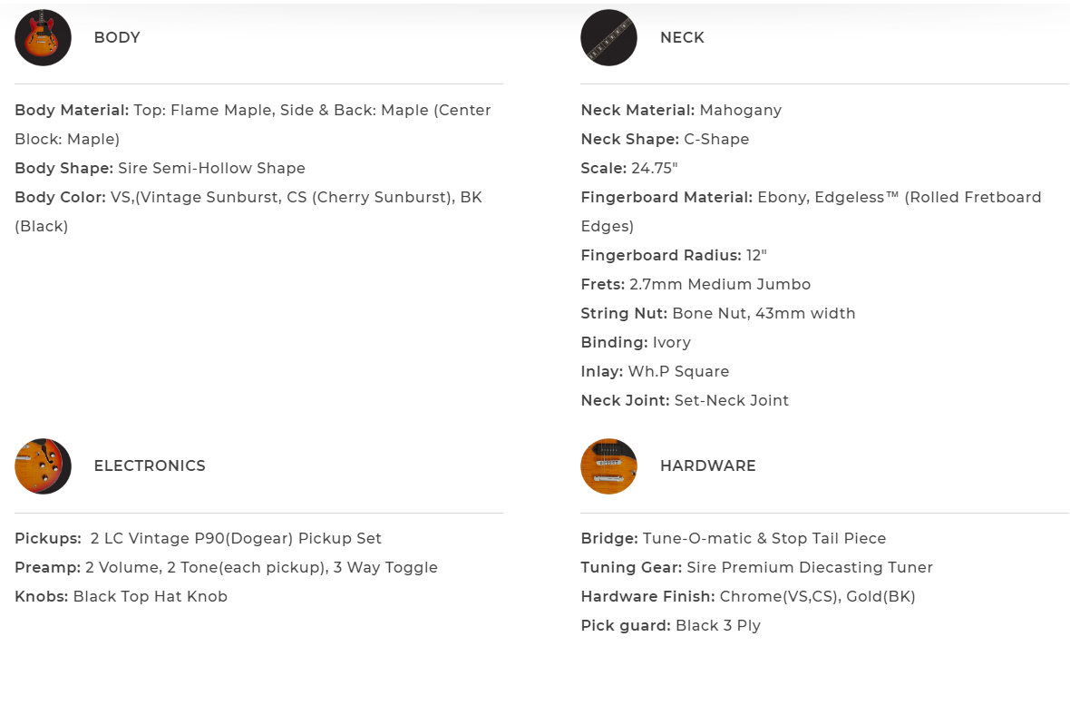
Task: Select the HARDWARE section heading
Action: (x=707, y=466)
